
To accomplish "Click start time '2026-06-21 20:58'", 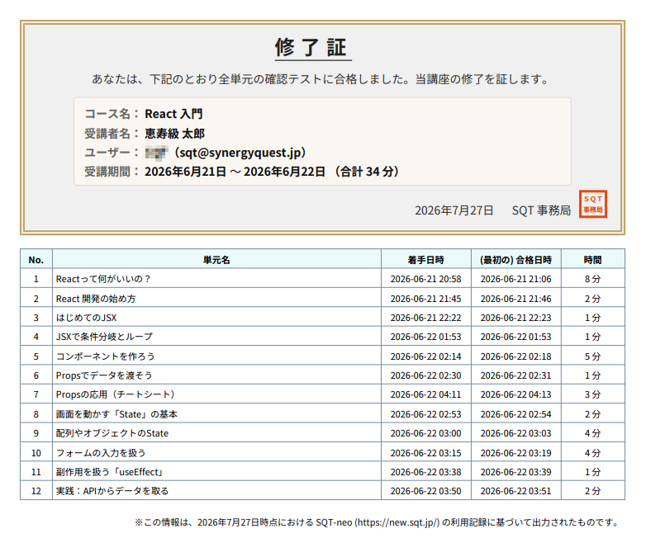I will click(426, 279).
